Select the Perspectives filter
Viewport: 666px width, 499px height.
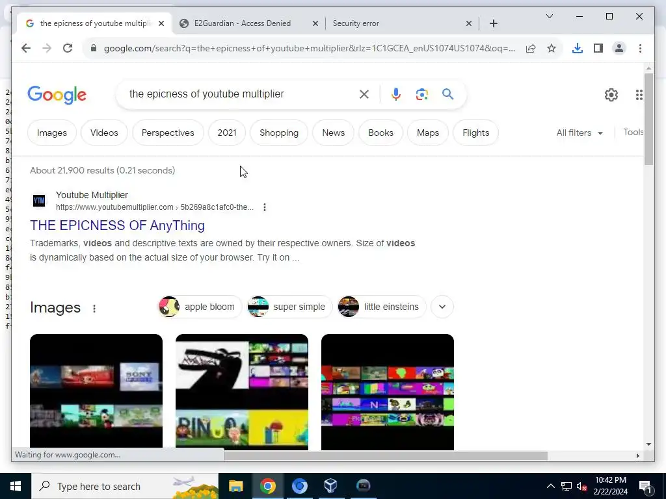[168, 133]
